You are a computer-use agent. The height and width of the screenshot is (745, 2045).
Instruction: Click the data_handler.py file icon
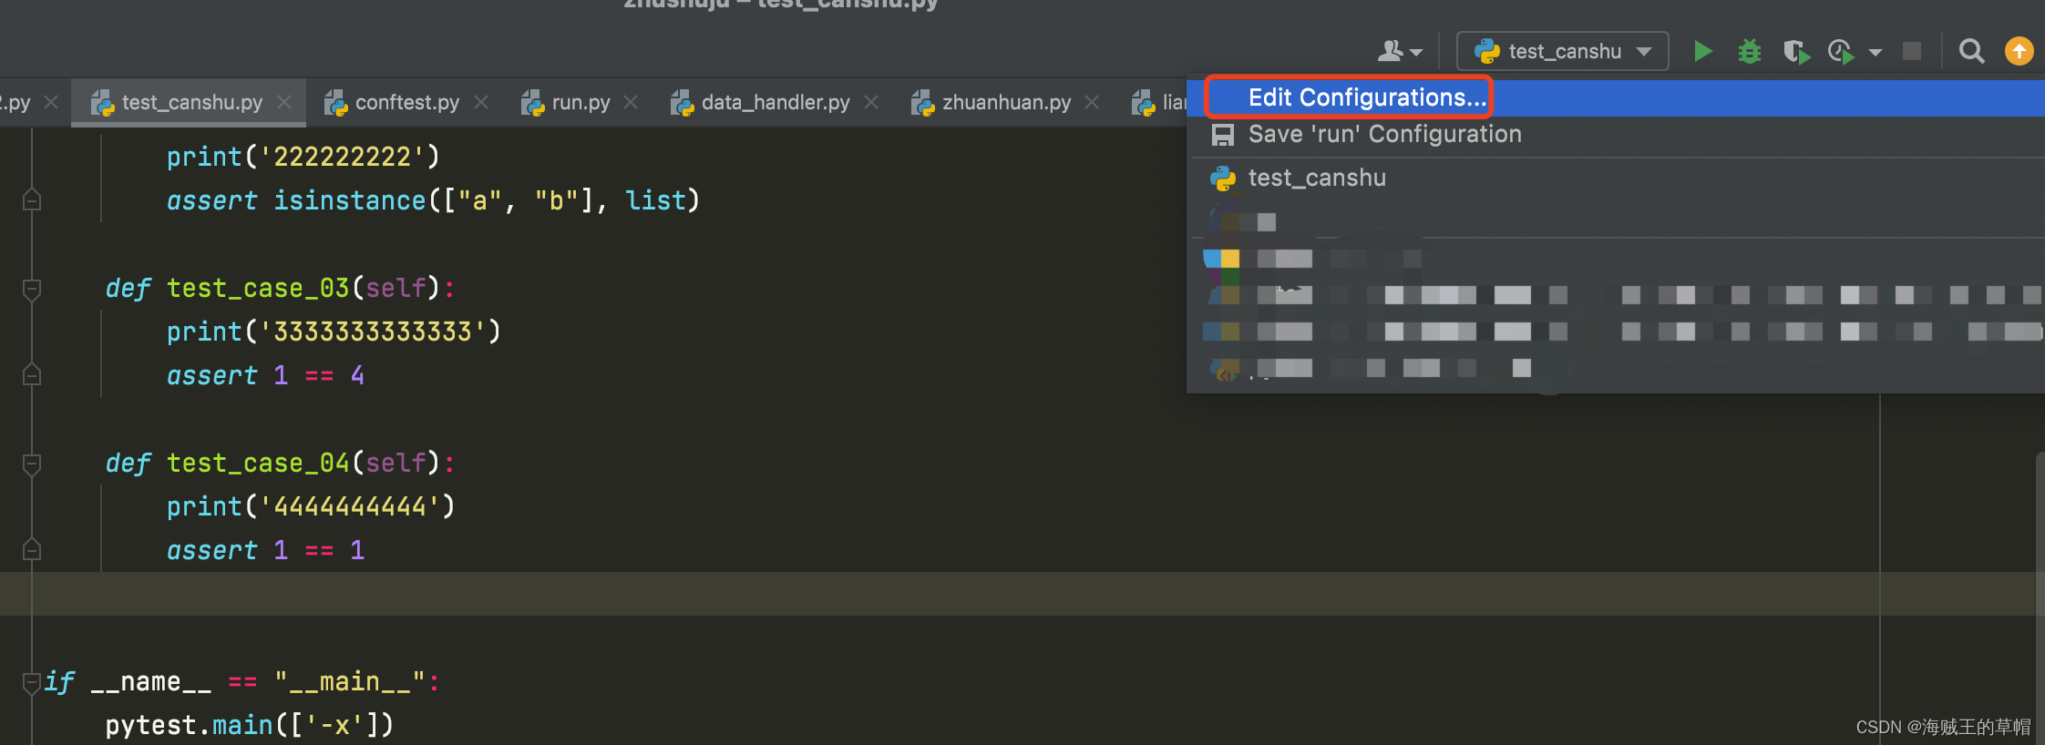pyautogui.click(x=683, y=103)
